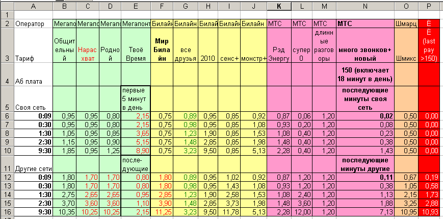Select the value '10,93'

click(x=429, y=212)
